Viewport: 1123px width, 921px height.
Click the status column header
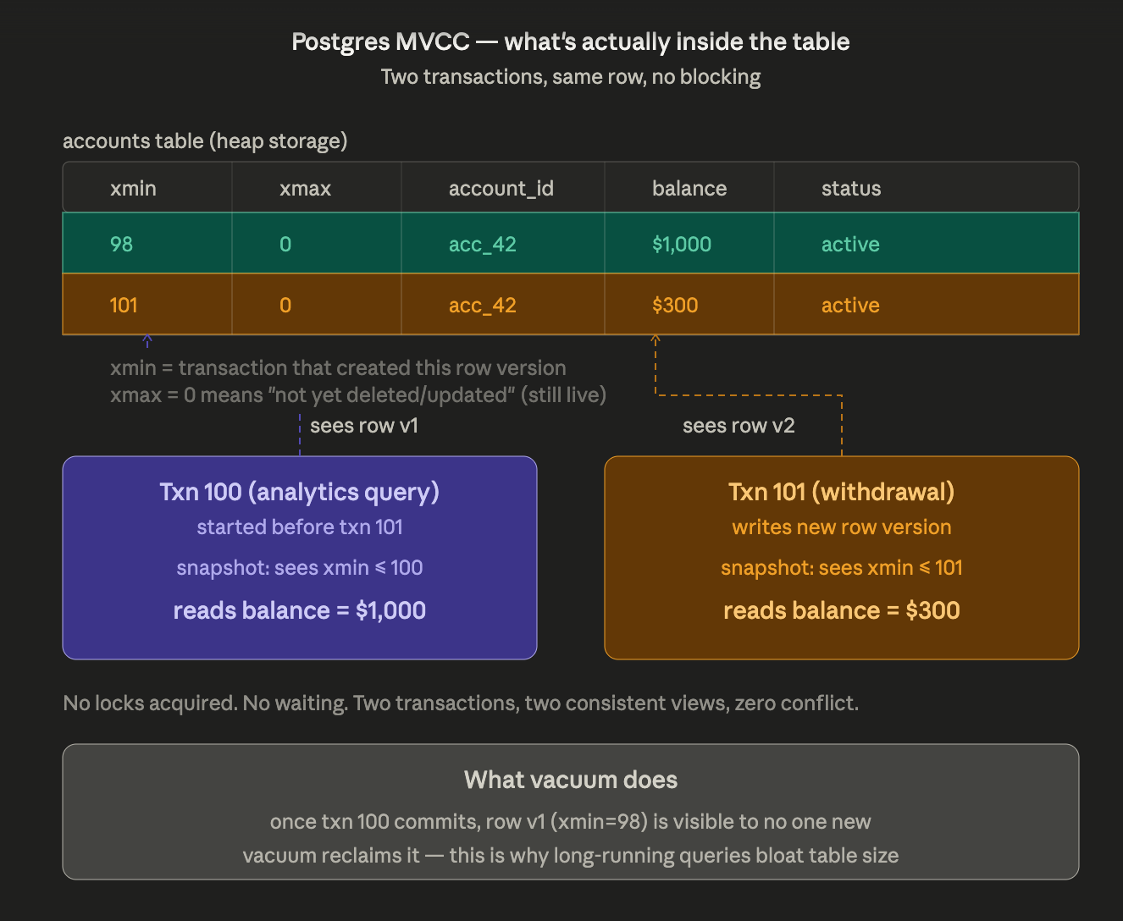pos(851,188)
